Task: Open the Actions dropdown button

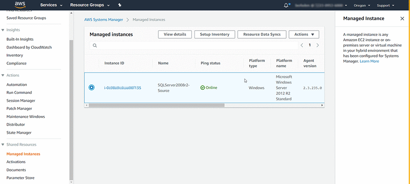Action: pos(304,34)
